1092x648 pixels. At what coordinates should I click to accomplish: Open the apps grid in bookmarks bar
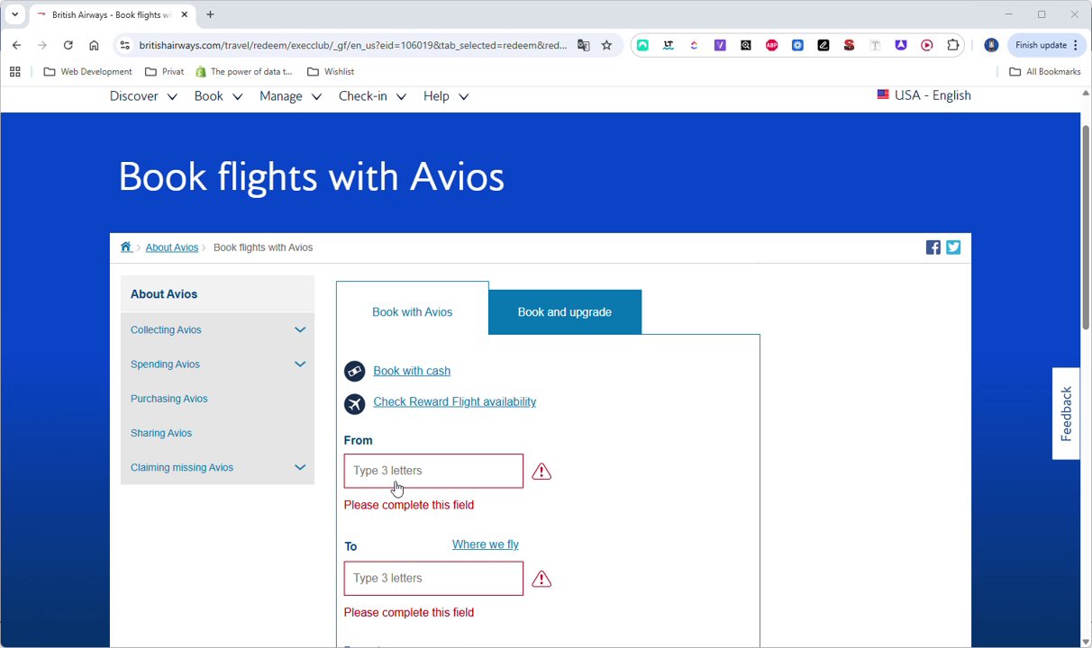(14, 71)
